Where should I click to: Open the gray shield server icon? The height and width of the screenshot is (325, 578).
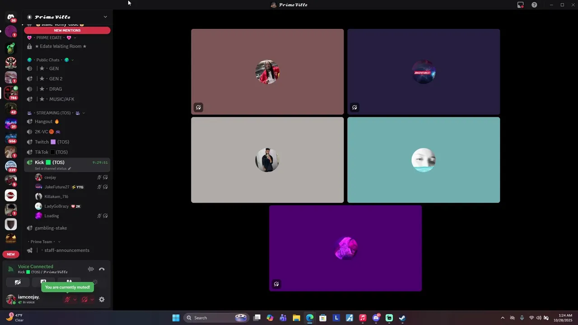[11, 224]
